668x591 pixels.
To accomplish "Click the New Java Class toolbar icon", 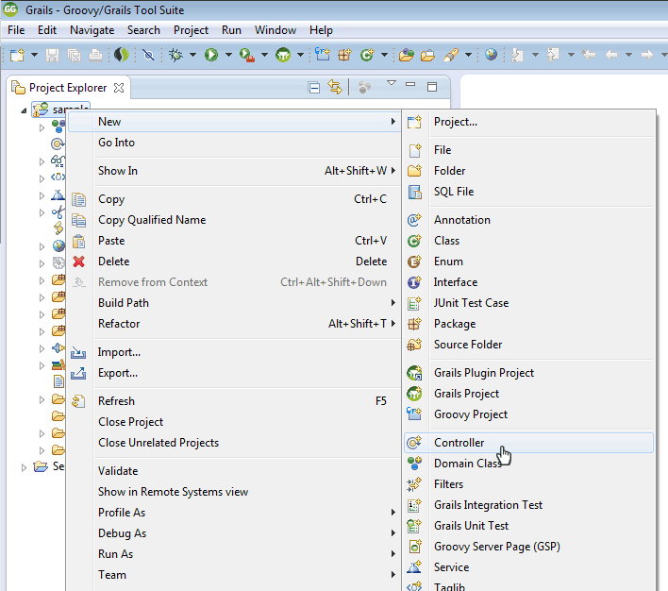I will 367,55.
